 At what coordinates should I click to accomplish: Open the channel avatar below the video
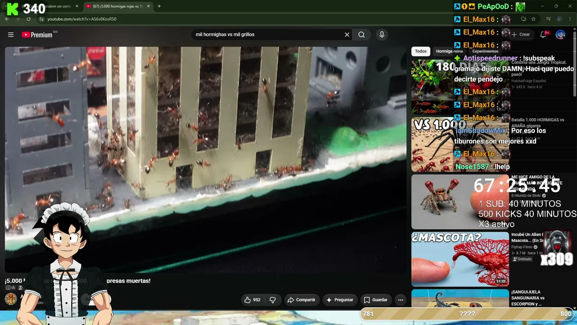click(11, 299)
